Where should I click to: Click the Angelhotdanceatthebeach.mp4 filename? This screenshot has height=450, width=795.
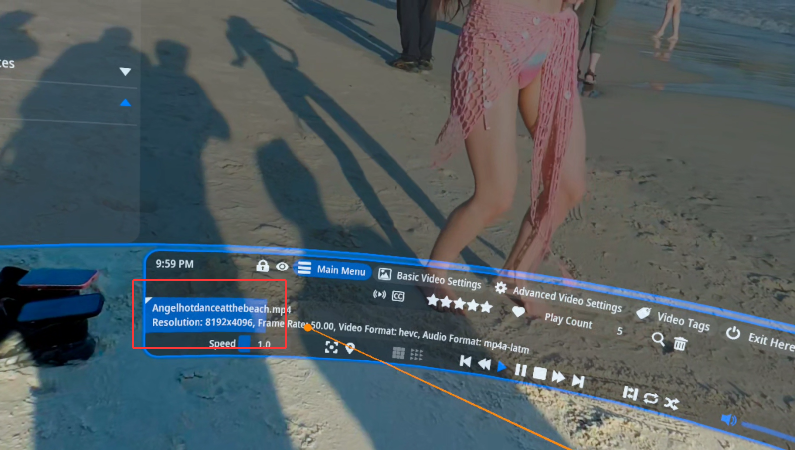(221, 308)
